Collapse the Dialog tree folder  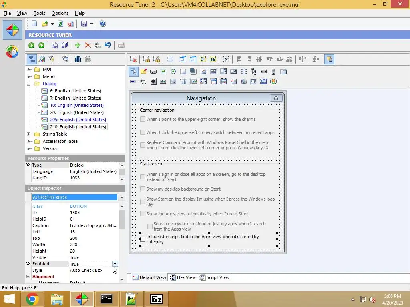(28, 84)
